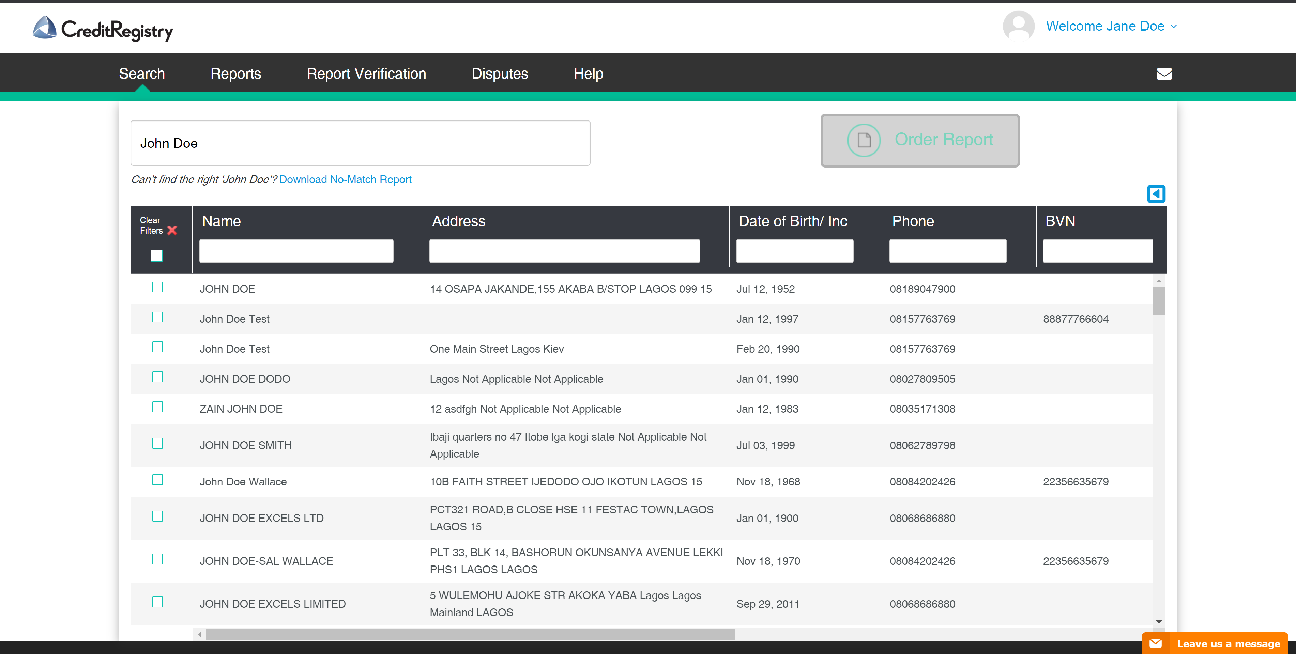The image size is (1296, 654).
Task: Tick the ZAIN JOHN DOE checkbox
Action: 157,407
